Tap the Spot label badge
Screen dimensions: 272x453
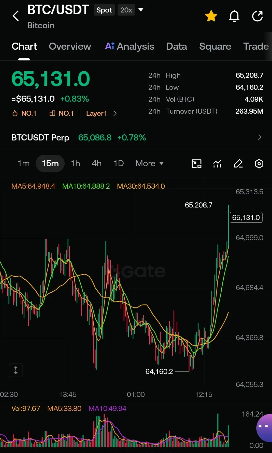click(x=104, y=10)
